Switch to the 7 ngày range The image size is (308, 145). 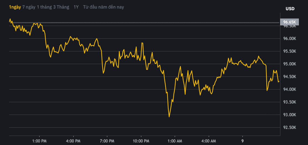point(29,7)
